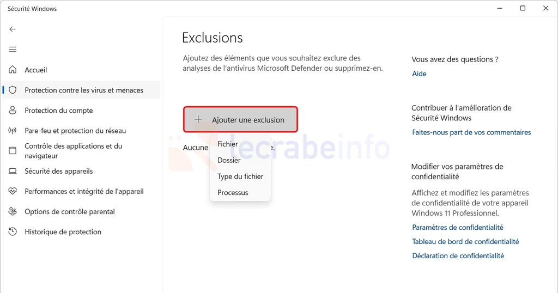Viewport: 558px width, 293px height.
Task: Choose Dossier in the exclusion menu
Action: point(229,160)
